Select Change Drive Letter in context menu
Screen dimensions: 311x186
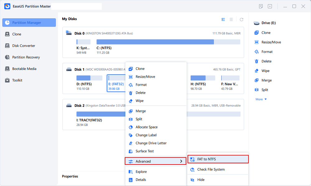coord(151,143)
